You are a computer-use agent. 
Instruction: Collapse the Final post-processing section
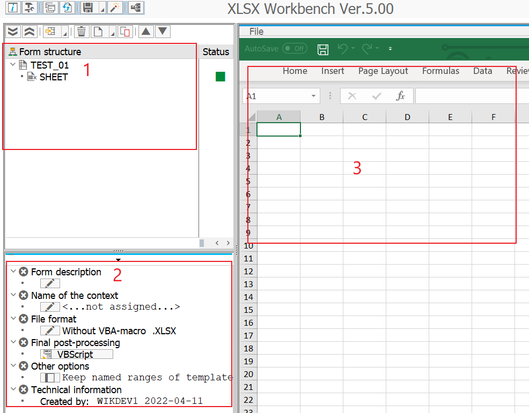coord(13,342)
